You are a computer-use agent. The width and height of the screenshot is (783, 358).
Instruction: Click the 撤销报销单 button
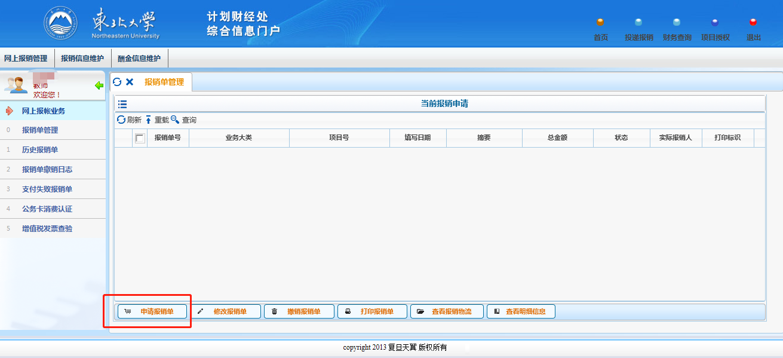[x=299, y=311]
